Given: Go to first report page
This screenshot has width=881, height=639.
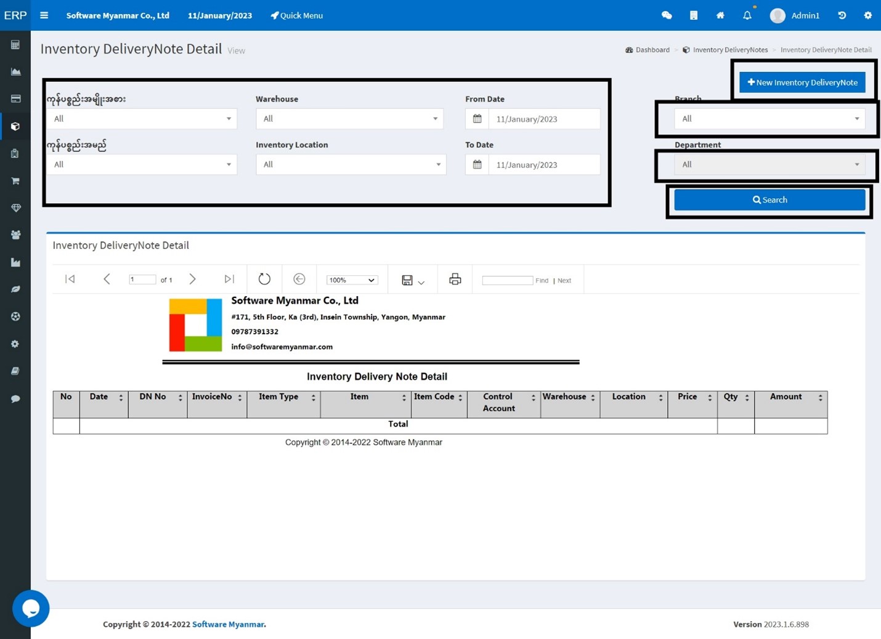Looking at the screenshot, I should click(x=70, y=279).
